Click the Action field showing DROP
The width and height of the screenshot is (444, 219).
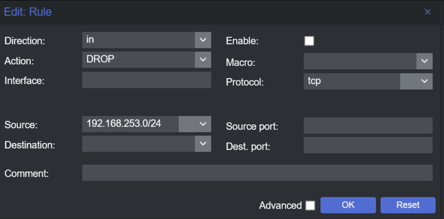[x=138, y=60]
